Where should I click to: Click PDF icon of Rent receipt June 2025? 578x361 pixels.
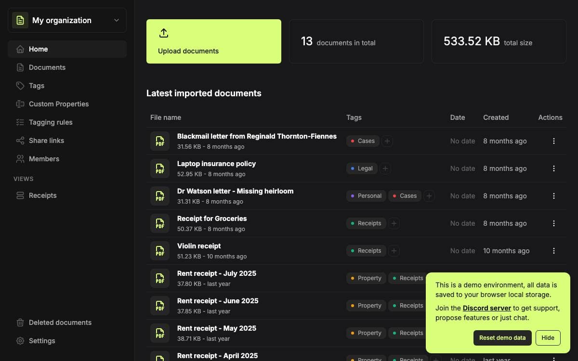[x=160, y=306]
